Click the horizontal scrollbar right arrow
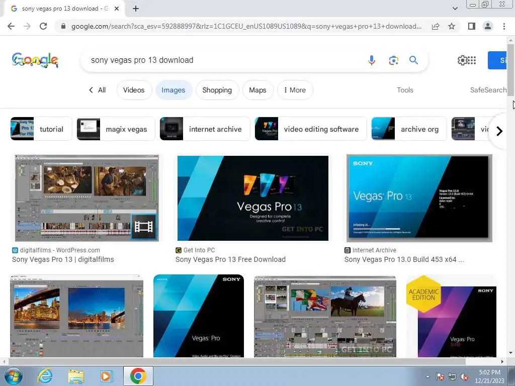 (502, 361)
